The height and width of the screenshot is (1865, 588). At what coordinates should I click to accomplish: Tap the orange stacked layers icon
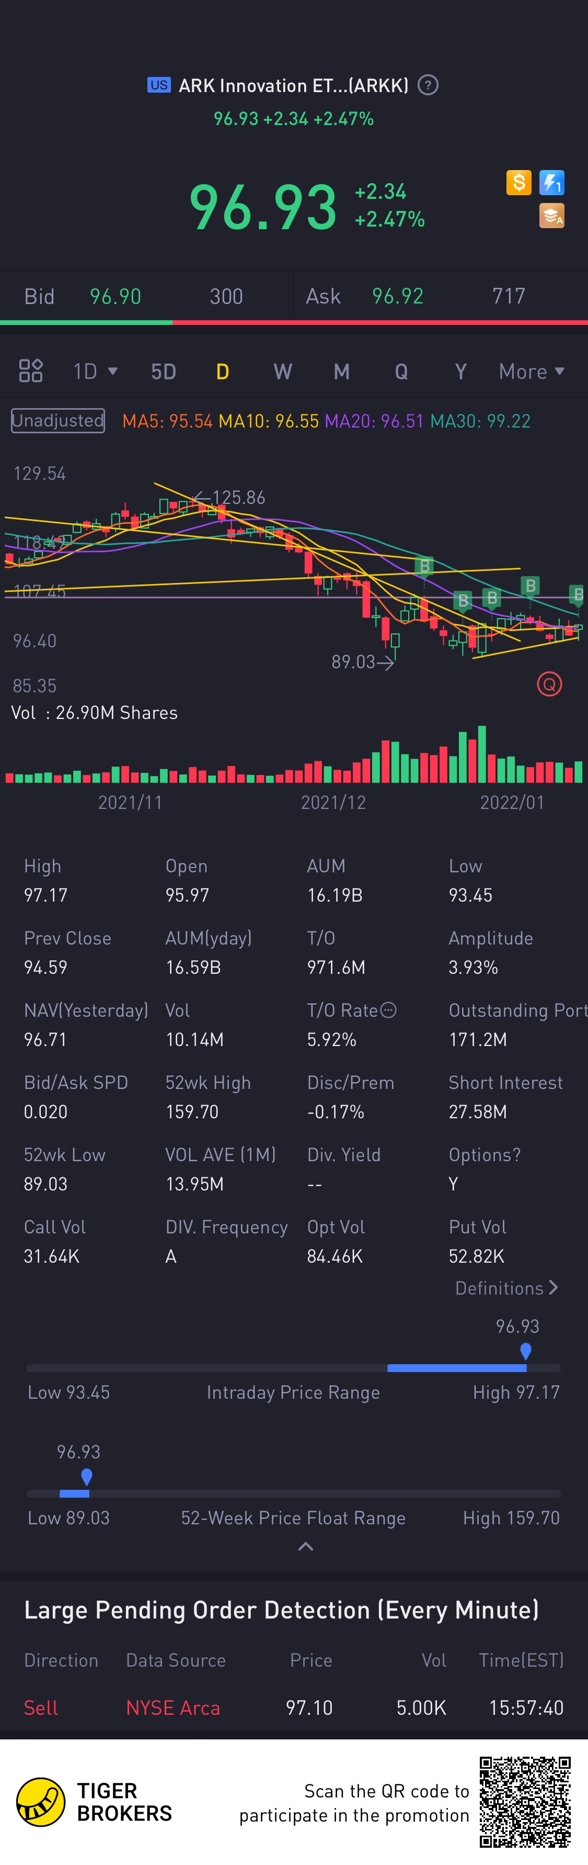[552, 216]
